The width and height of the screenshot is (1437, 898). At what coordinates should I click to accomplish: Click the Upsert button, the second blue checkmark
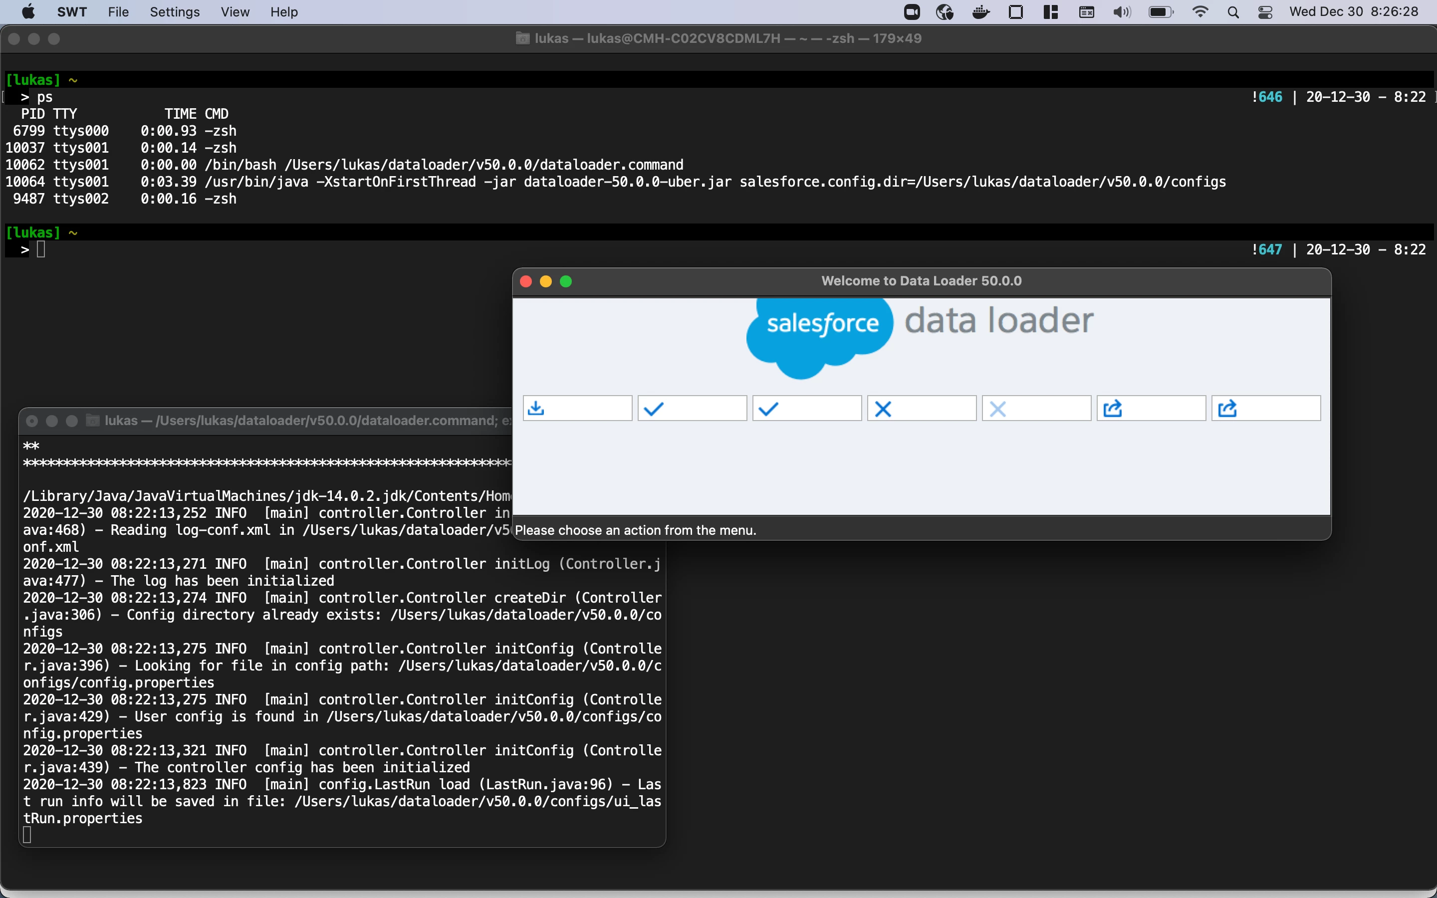[806, 409]
